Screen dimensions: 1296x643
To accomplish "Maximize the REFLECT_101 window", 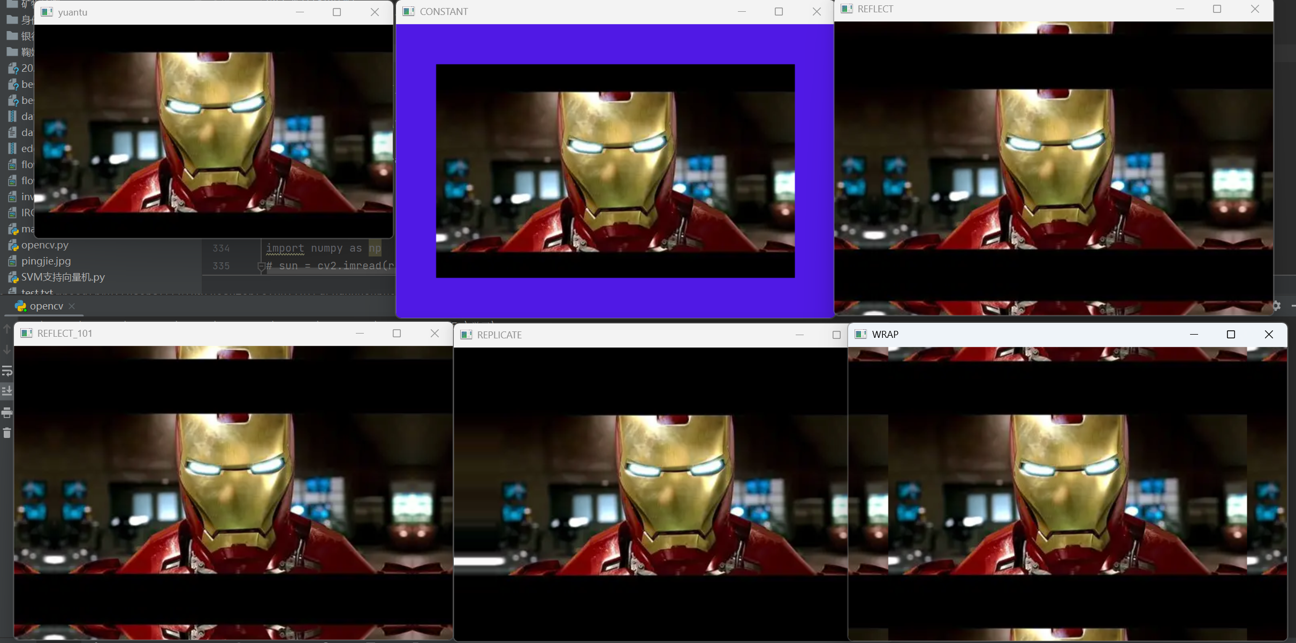I will 397,333.
